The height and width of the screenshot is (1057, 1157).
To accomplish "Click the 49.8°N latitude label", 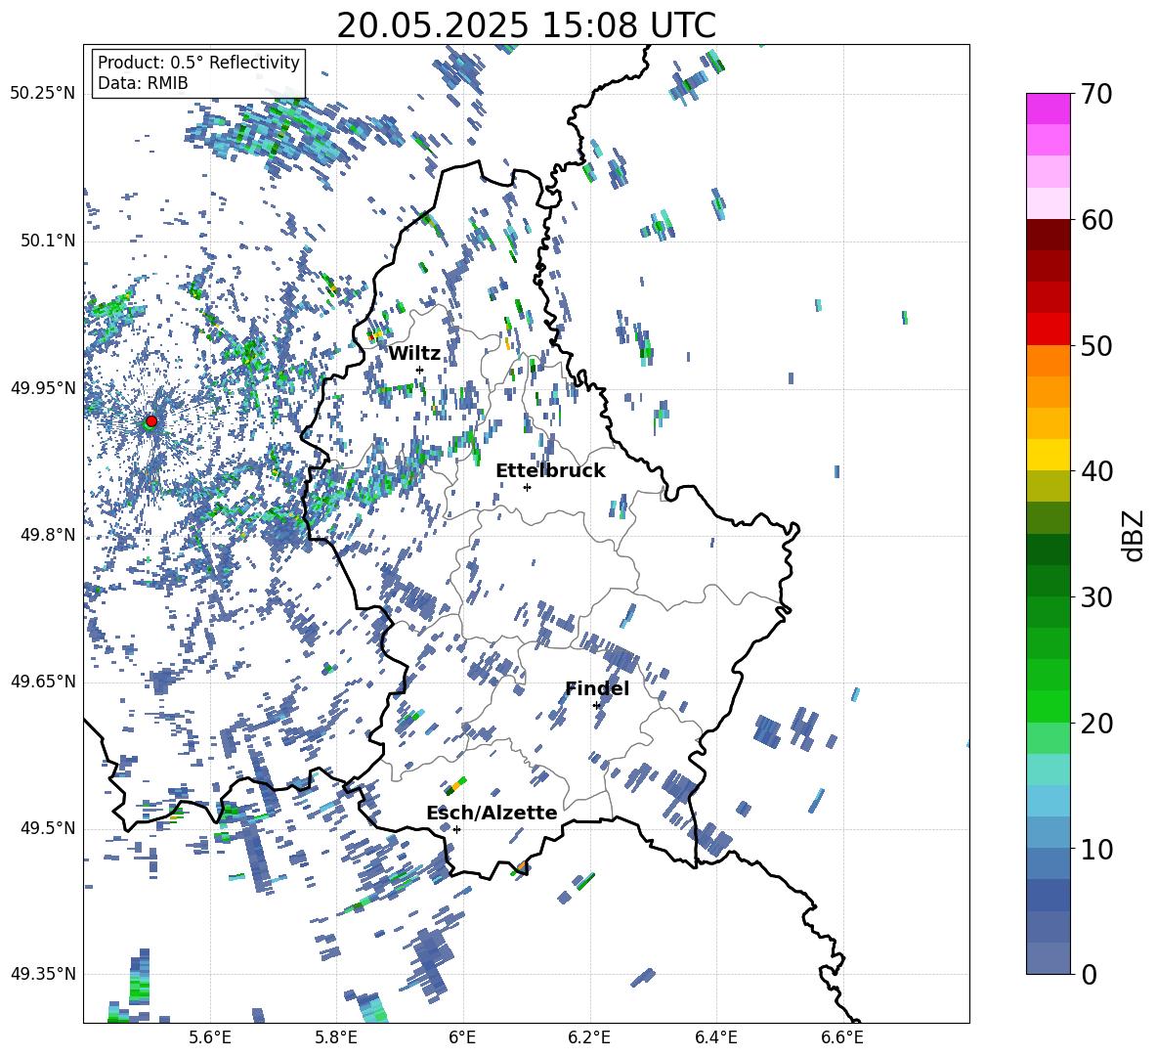I will point(47,535).
